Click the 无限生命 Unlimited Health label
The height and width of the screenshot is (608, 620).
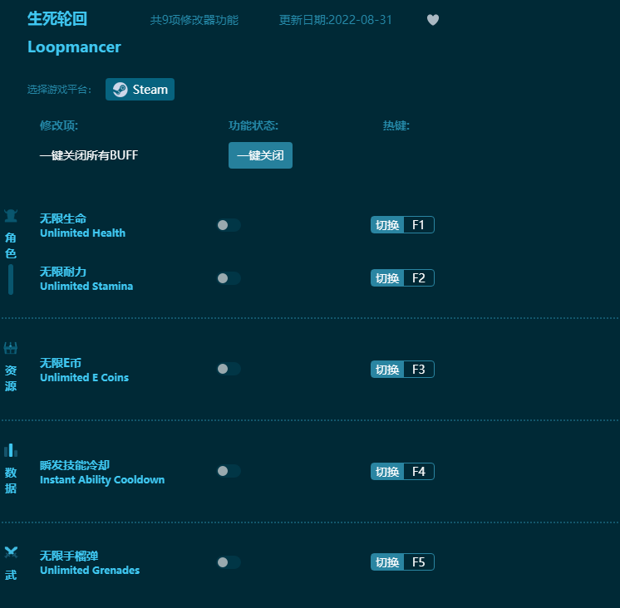82,226
